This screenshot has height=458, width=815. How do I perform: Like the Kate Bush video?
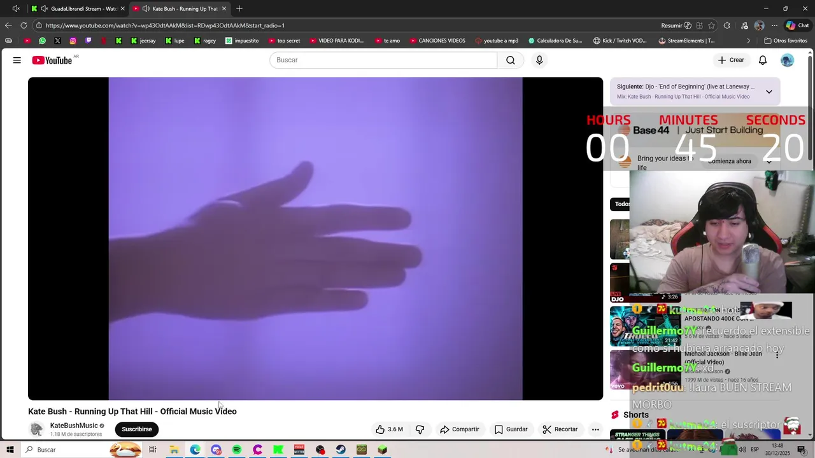point(389,429)
